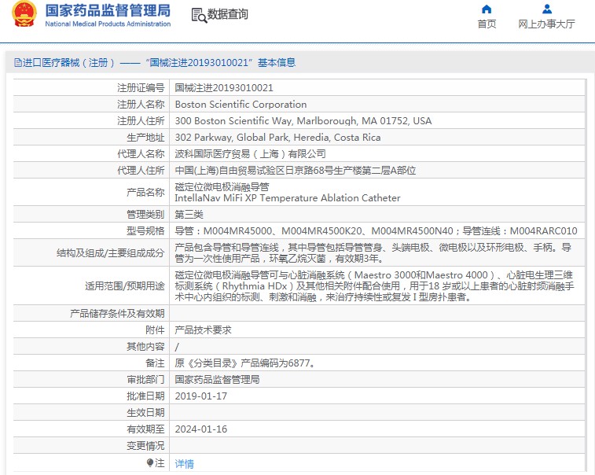Click the 型号规格 label

coord(145,231)
